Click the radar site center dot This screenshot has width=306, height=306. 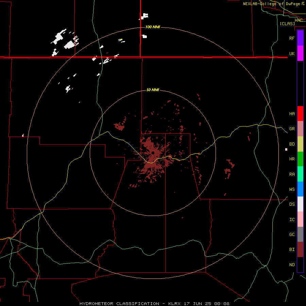tap(153, 153)
